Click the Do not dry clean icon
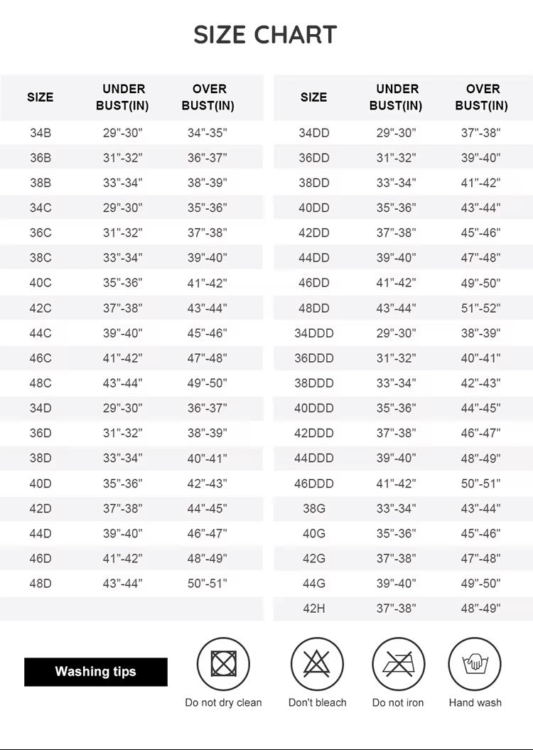This screenshot has height=750, width=533. click(223, 664)
